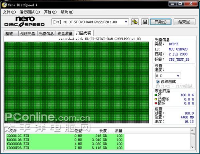This screenshot has width=200, height=154.
Task: Click the 质量 column header
Action: click(x=117, y=131)
